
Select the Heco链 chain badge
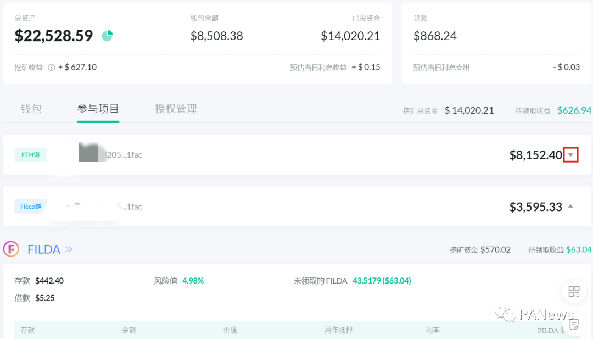point(30,207)
